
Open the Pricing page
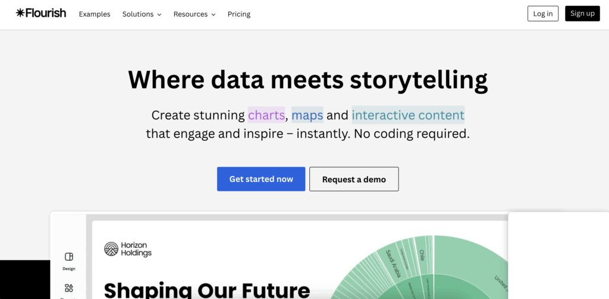(x=239, y=14)
